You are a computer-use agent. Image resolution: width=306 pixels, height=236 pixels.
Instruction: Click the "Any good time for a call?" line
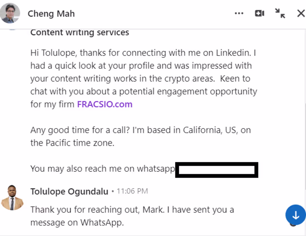[140, 130]
